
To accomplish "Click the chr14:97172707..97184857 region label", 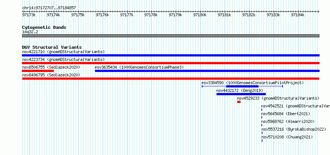I will click(49, 8).
